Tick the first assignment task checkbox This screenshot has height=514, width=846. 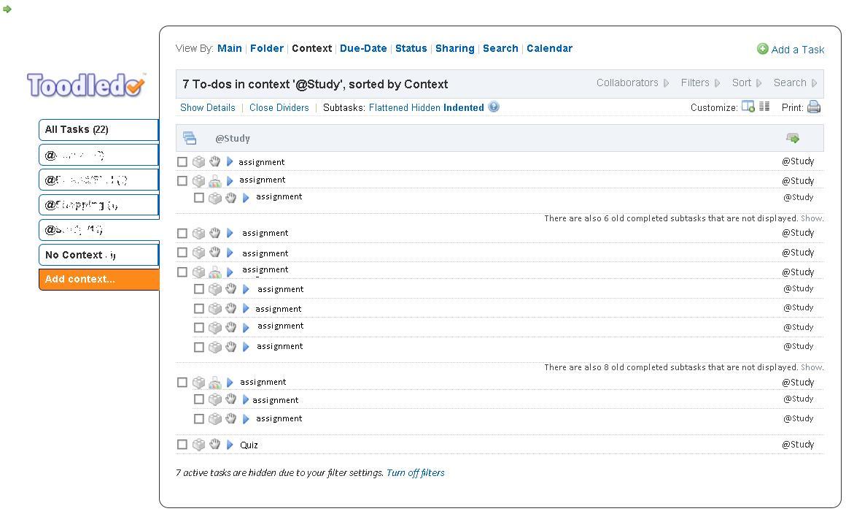click(182, 162)
